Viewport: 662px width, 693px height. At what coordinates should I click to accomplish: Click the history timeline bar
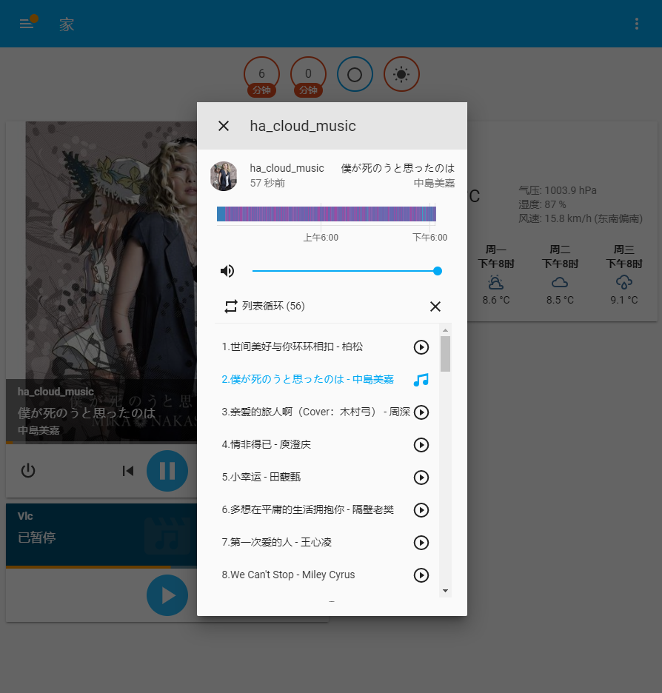[x=326, y=214]
